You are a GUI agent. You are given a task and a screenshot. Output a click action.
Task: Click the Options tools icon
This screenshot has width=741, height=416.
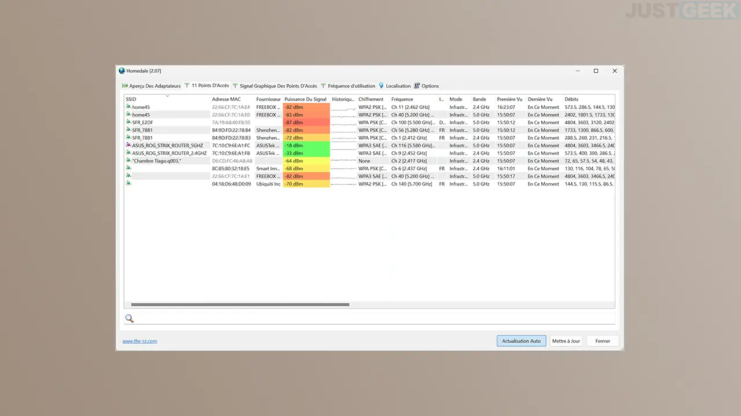coord(417,86)
